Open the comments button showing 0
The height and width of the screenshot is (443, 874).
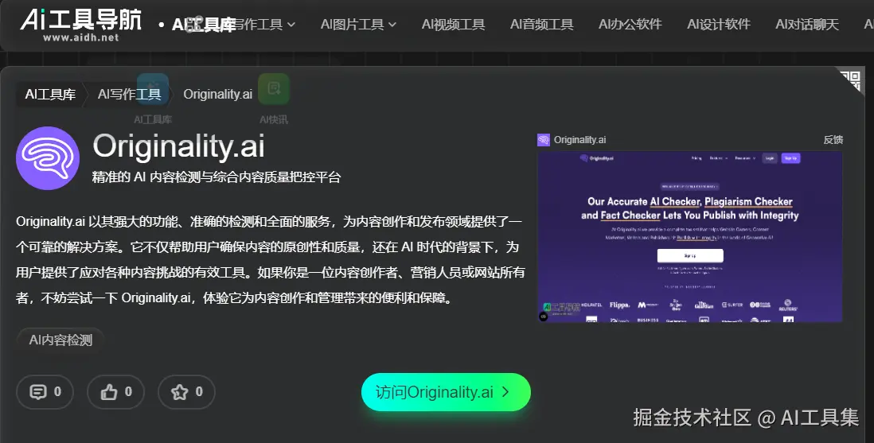(x=45, y=392)
